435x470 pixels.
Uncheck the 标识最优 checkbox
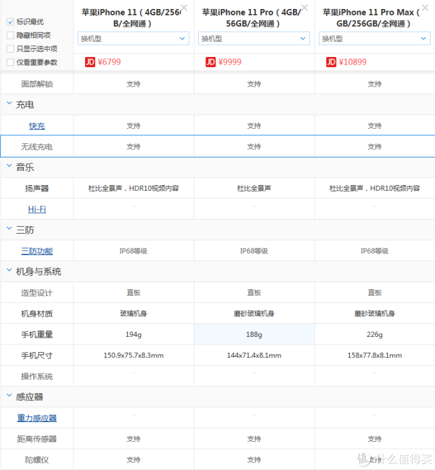[x=10, y=22]
